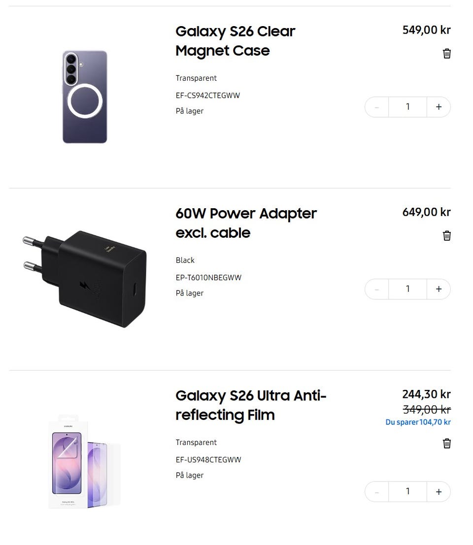The width and height of the screenshot is (473, 545).
Task: Delete Galaxy S26 Clear Magnet Case from cart
Action: click(446, 54)
